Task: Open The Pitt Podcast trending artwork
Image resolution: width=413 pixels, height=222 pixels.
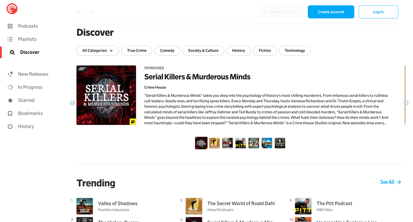Action: (x=303, y=206)
